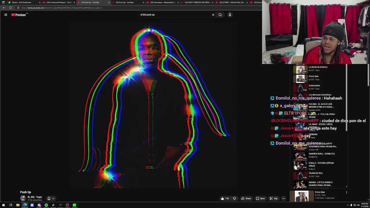Open recommended Porno Star video below playlist

[317, 196]
